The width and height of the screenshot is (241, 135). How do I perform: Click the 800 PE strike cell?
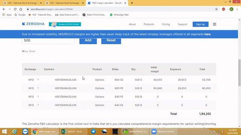tap(119, 88)
